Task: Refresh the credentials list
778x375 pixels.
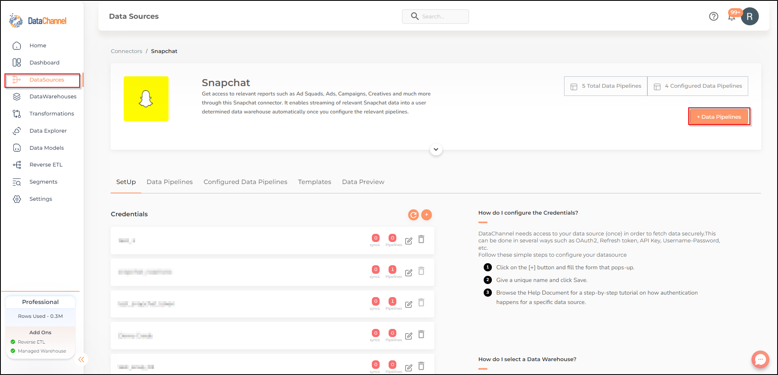Action: pyautogui.click(x=413, y=215)
